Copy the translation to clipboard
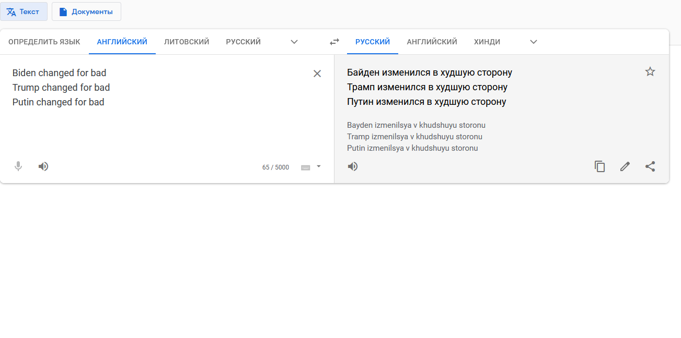This screenshot has width=681, height=338. coord(600,166)
